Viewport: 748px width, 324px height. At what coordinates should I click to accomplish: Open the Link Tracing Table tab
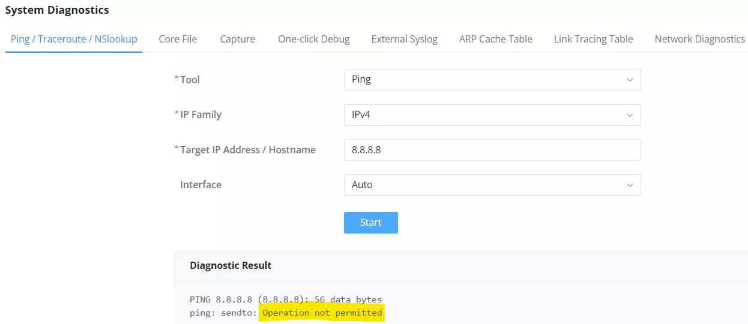coord(593,39)
